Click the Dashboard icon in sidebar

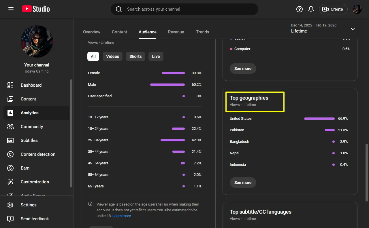point(10,85)
